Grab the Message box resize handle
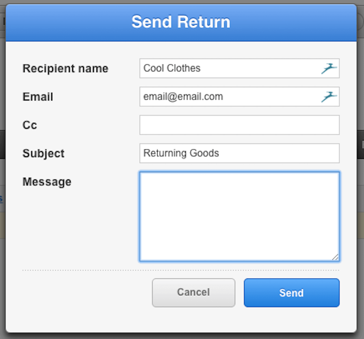Screen dimensions: 364x339 (335, 257)
